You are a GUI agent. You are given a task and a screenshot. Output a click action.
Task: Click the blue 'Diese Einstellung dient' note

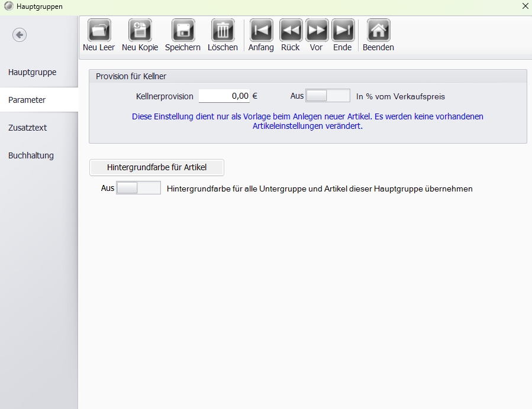pos(307,121)
